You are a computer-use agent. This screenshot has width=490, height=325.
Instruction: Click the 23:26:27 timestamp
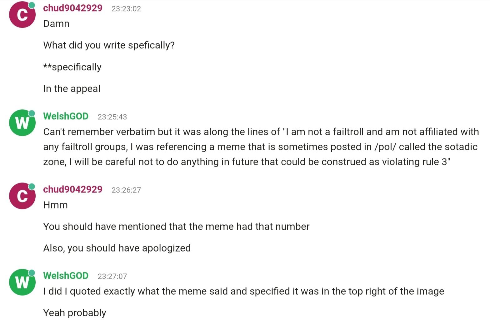pyautogui.click(x=126, y=190)
